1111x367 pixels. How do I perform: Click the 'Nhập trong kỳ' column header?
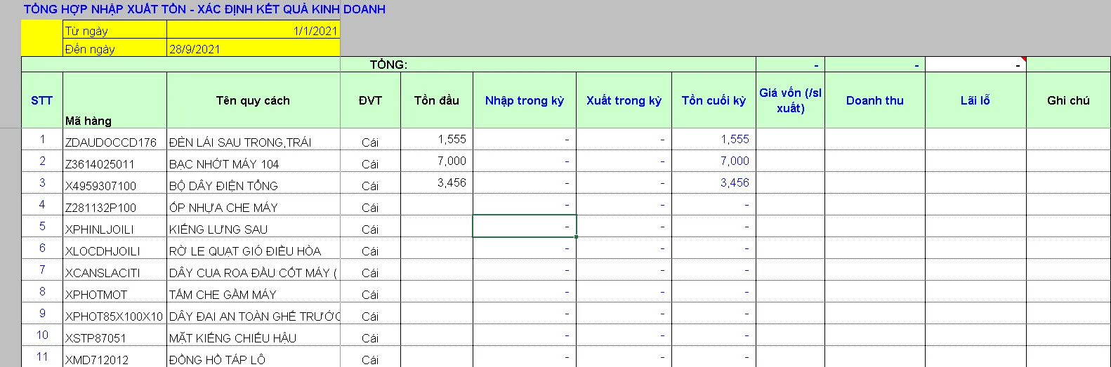click(524, 100)
